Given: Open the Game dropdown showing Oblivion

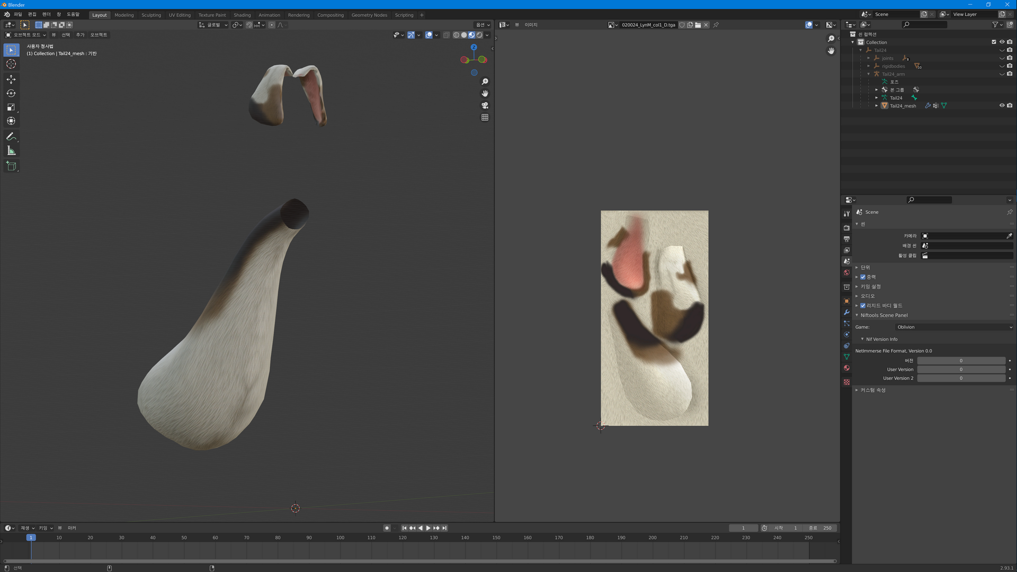Looking at the screenshot, I should point(954,327).
